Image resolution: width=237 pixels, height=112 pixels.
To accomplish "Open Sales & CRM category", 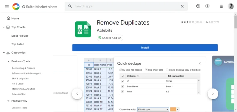I will (x=19, y=94).
